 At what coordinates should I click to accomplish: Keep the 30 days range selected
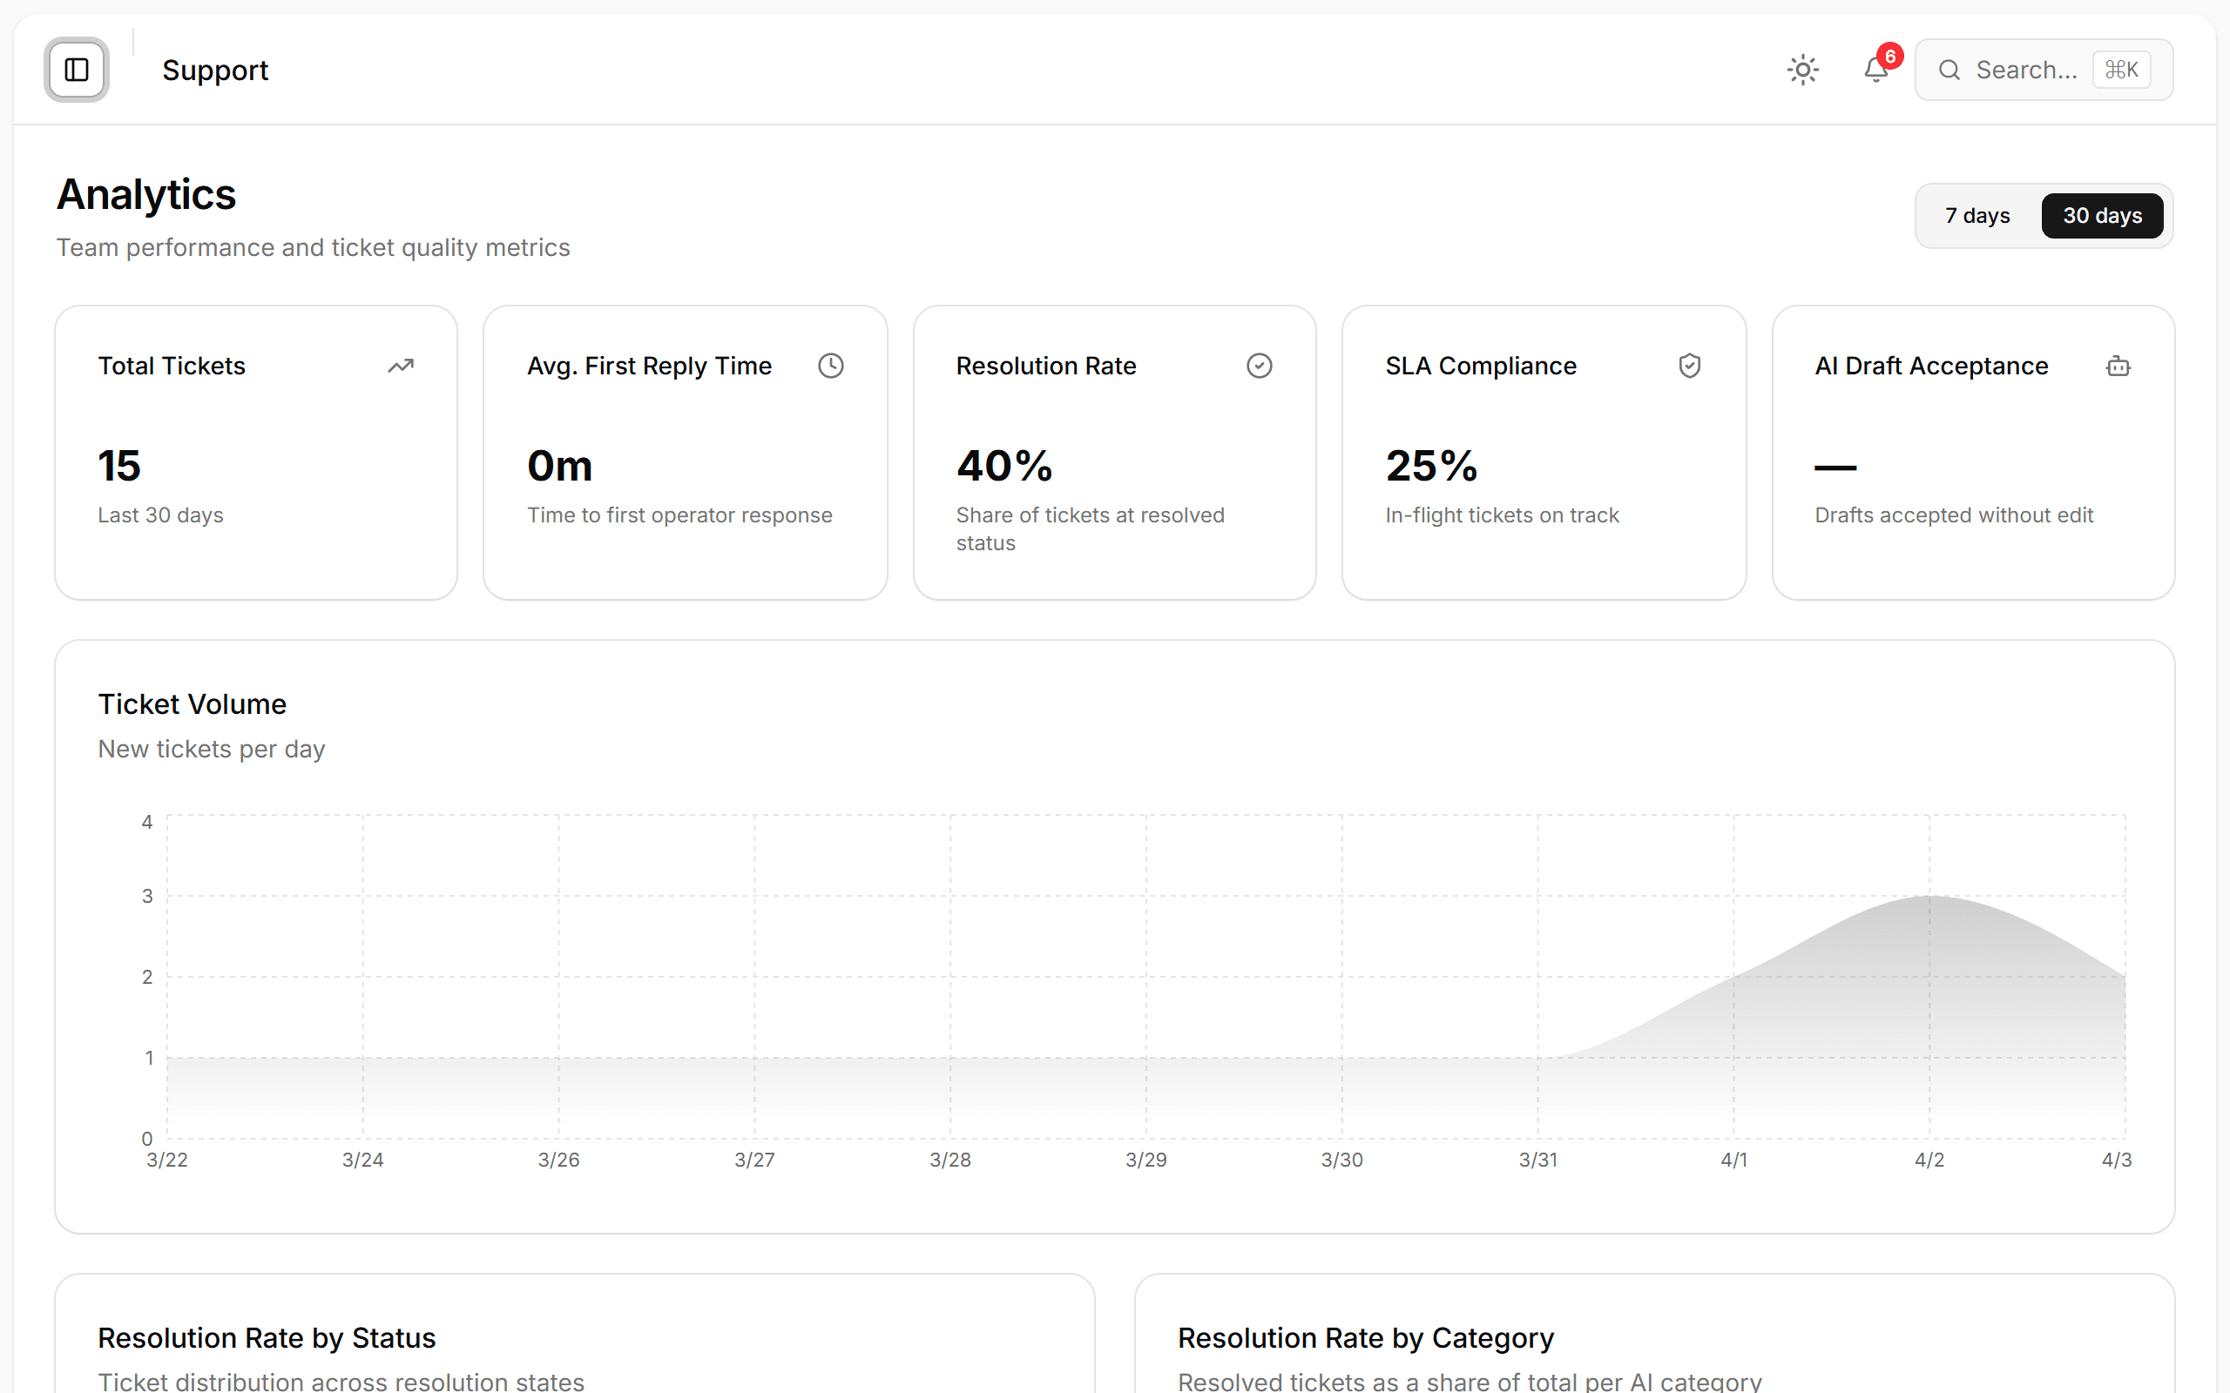pos(2102,215)
